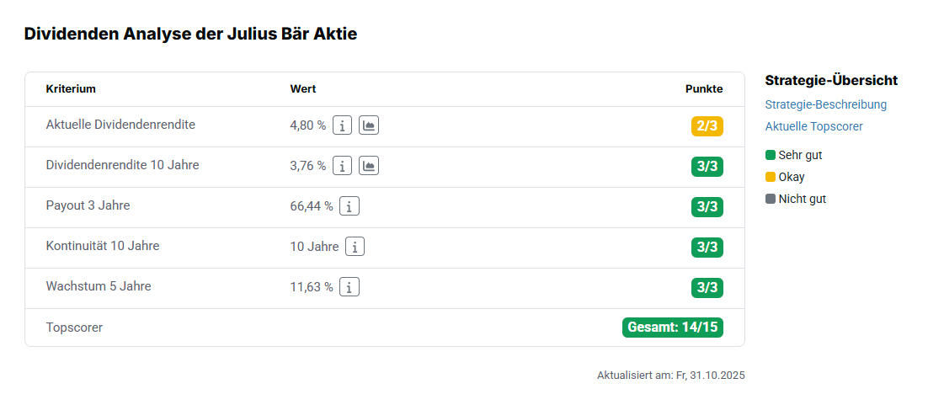Open chart icon for Dividendenrendite 10 Jahre
Screen dimensions: 944x405
coord(369,166)
